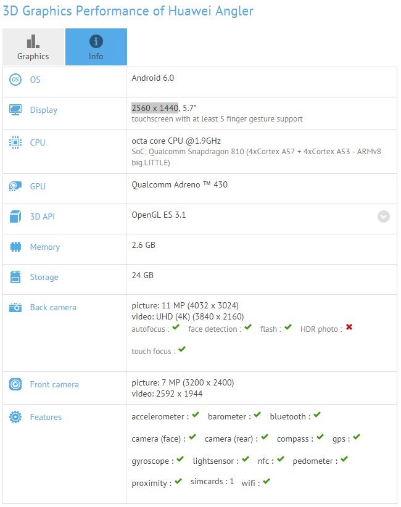Click the 3D Graphics Performance of Huawei Angler title
The width and height of the screenshot is (401, 507).
tap(128, 11)
